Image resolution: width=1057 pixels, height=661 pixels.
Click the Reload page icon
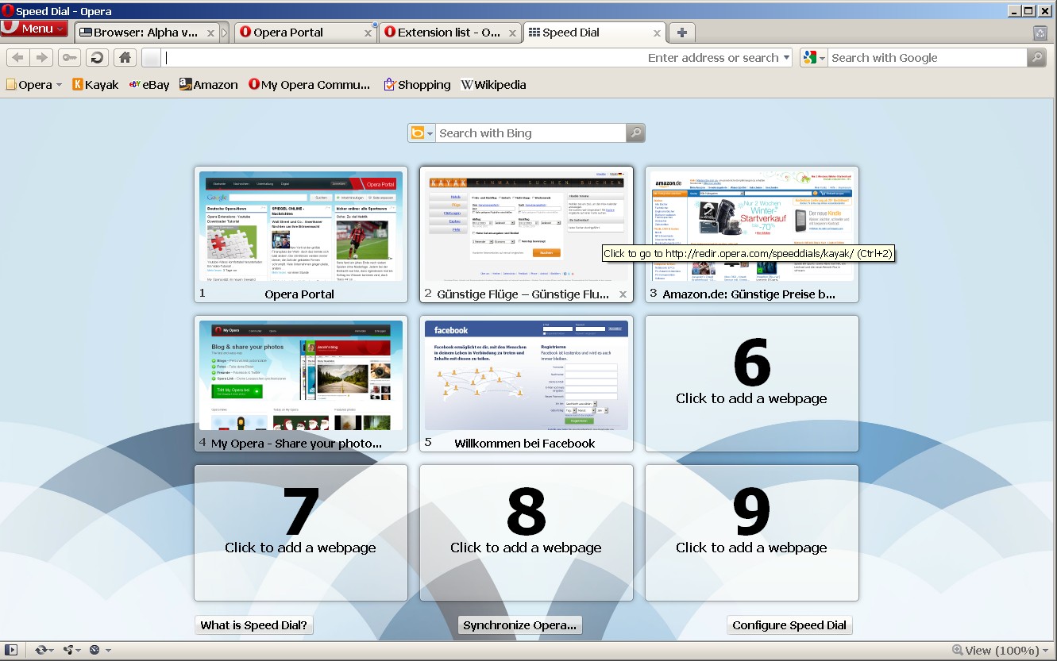click(x=97, y=57)
